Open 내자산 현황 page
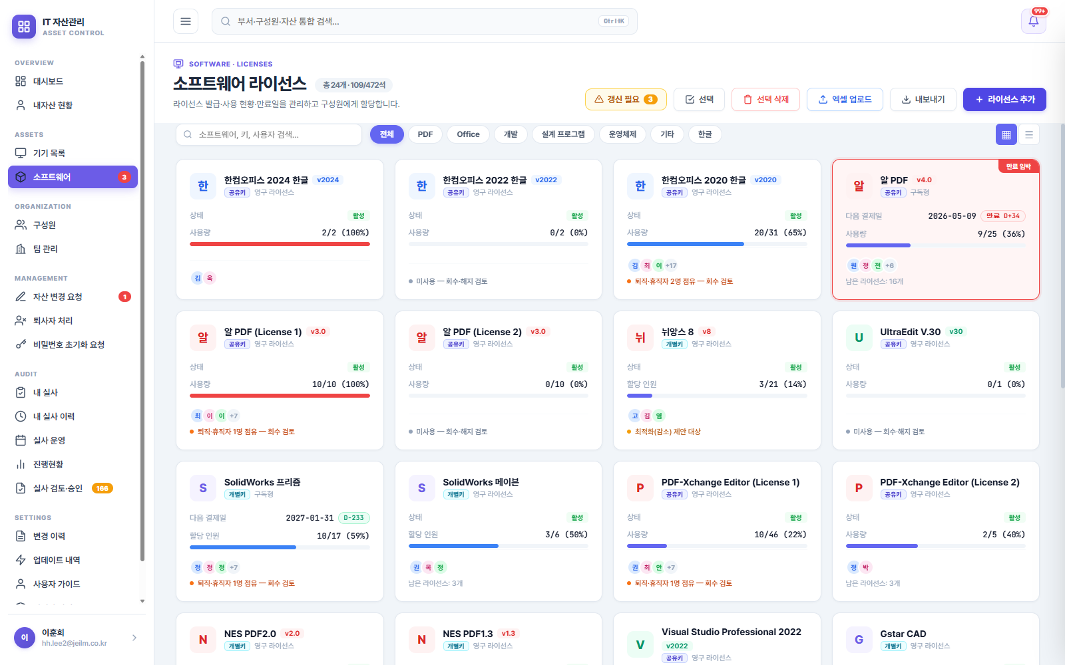This screenshot has height=665, width=1065. coord(73,105)
